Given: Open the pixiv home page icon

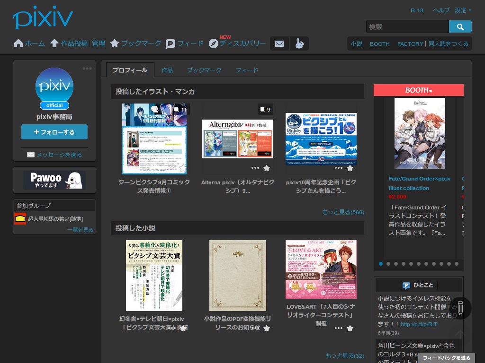Looking at the screenshot, I should point(18,43).
